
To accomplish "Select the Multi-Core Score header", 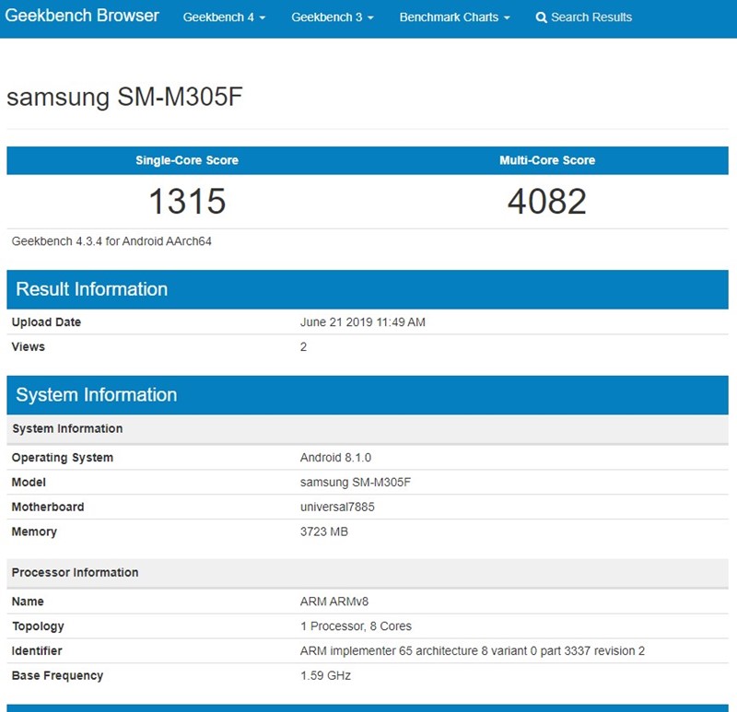I will tap(547, 160).
